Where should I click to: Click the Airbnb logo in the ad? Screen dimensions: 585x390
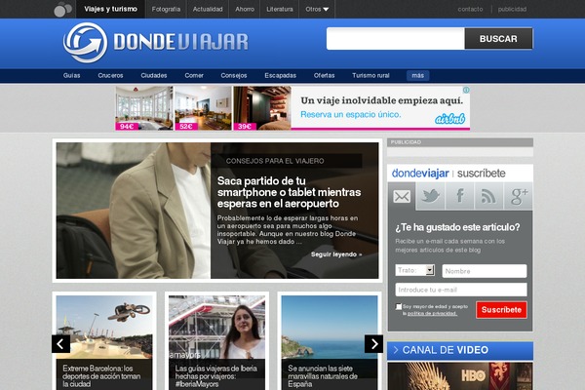point(449,119)
